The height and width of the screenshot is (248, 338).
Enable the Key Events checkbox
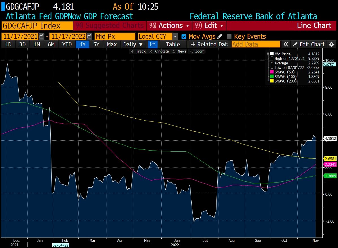point(229,36)
